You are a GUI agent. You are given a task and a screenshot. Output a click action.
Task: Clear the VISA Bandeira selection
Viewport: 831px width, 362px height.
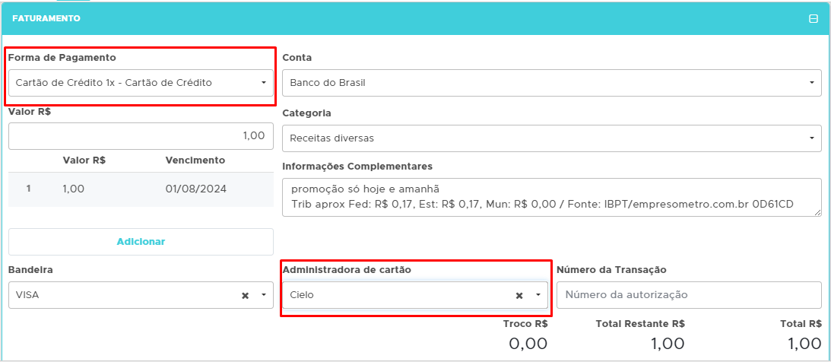(246, 295)
